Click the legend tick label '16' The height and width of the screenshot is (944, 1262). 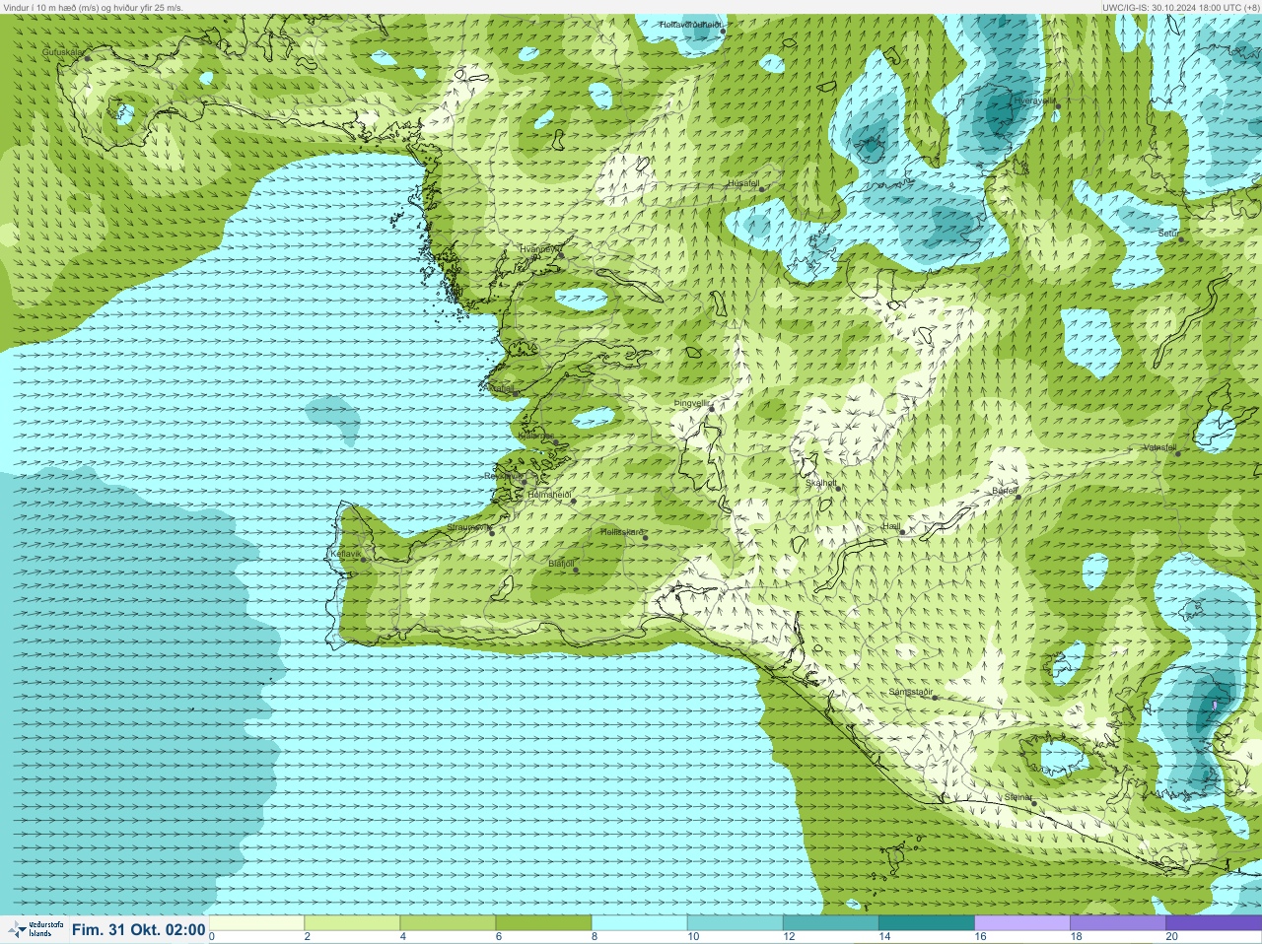coord(980,937)
